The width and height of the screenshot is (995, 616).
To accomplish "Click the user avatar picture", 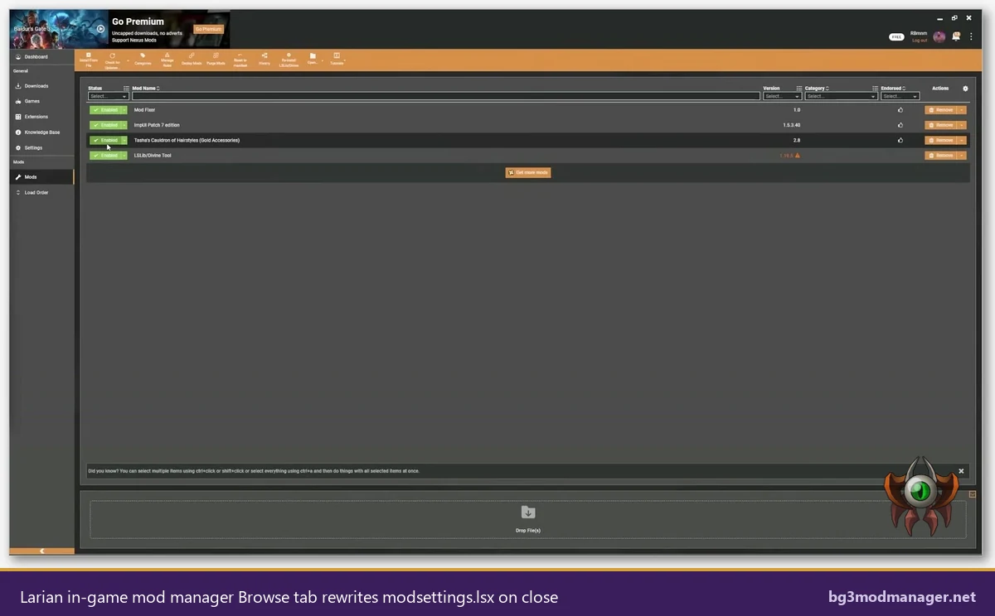I will (x=939, y=36).
